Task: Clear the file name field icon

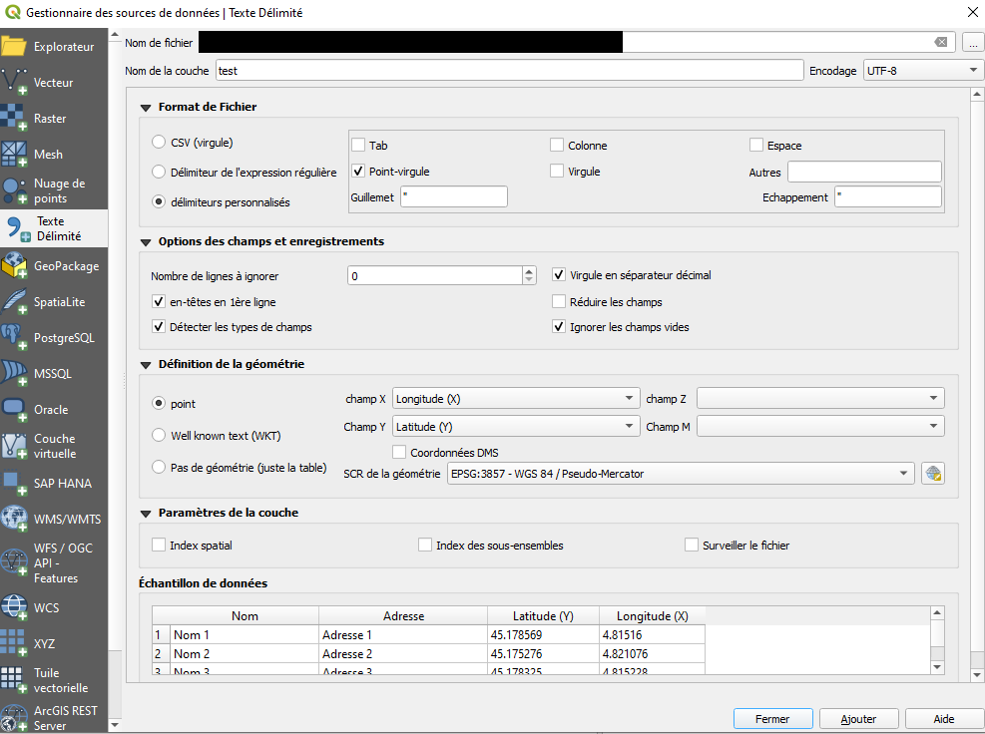Action: 940,42
